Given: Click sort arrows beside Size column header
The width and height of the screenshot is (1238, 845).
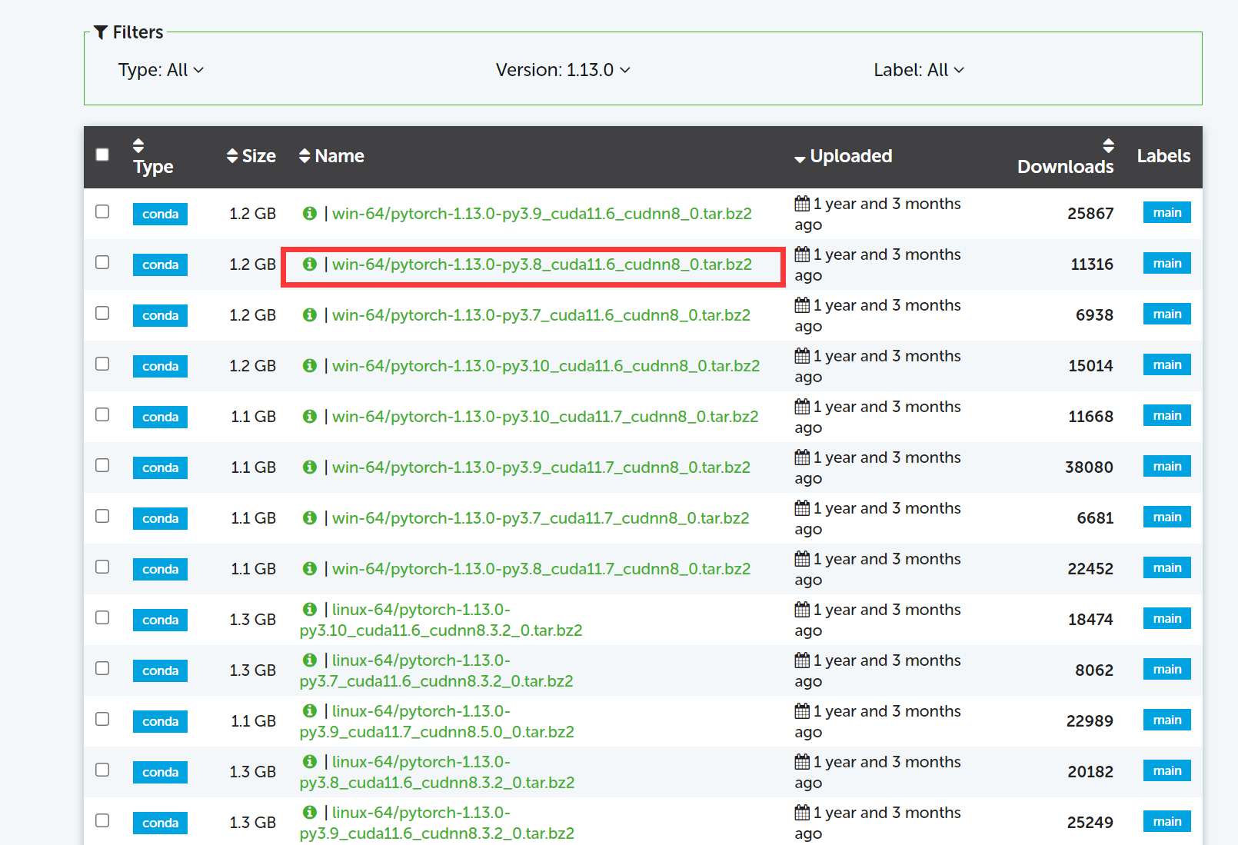Looking at the screenshot, I should (x=232, y=156).
